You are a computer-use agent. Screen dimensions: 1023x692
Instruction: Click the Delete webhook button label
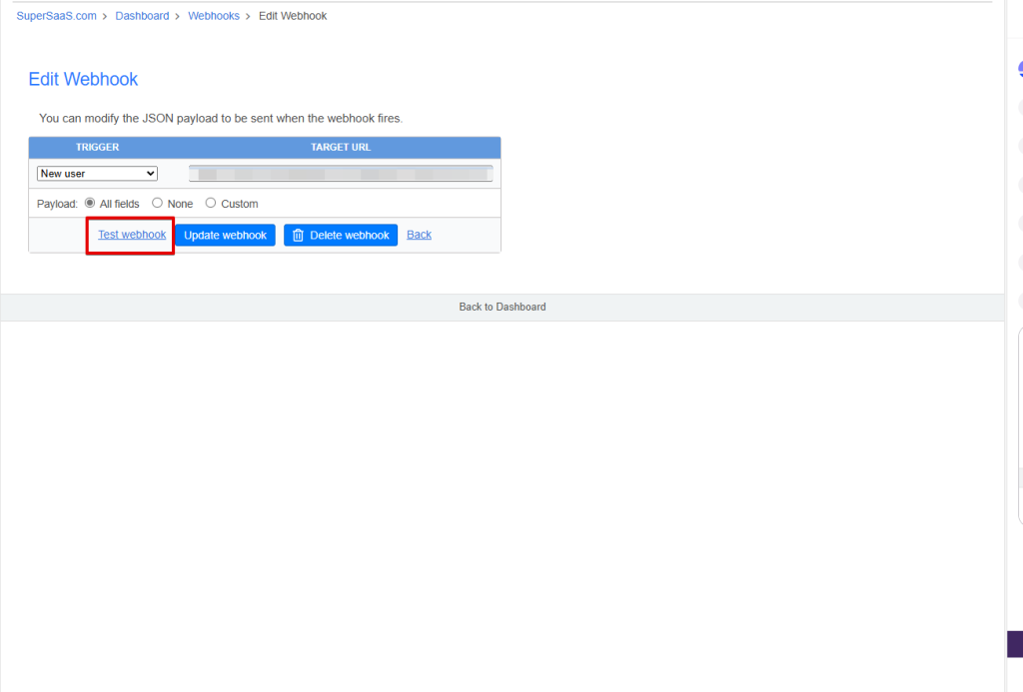click(x=350, y=236)
